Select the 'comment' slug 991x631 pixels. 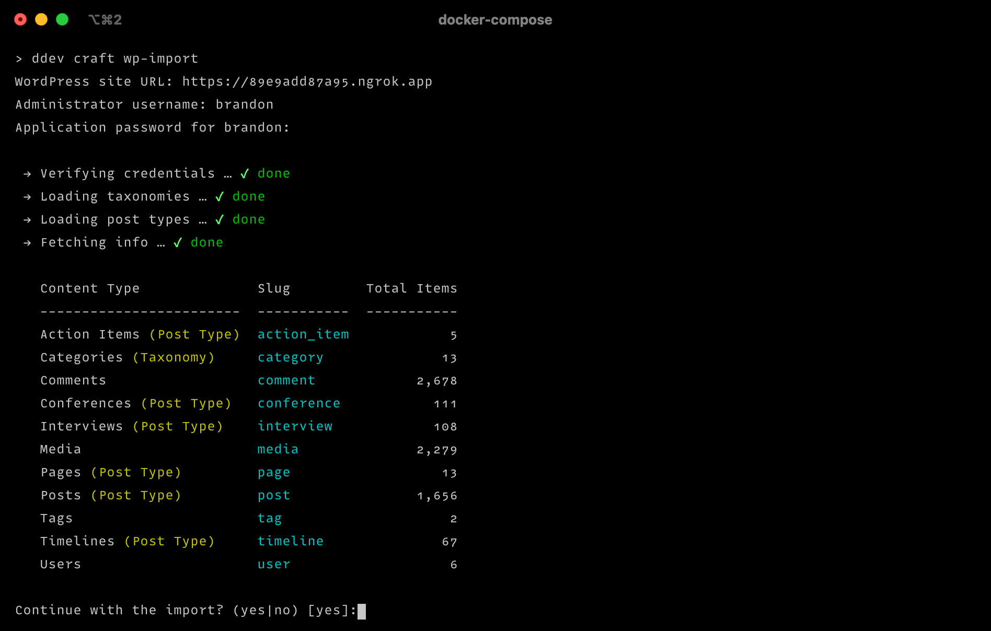pos(286,380)
